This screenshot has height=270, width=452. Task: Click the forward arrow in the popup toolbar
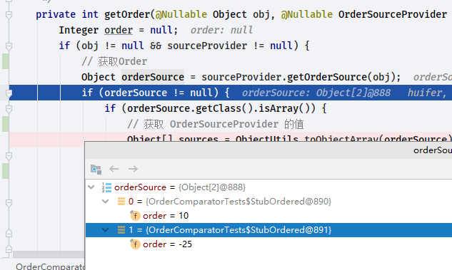pos(133,169)
